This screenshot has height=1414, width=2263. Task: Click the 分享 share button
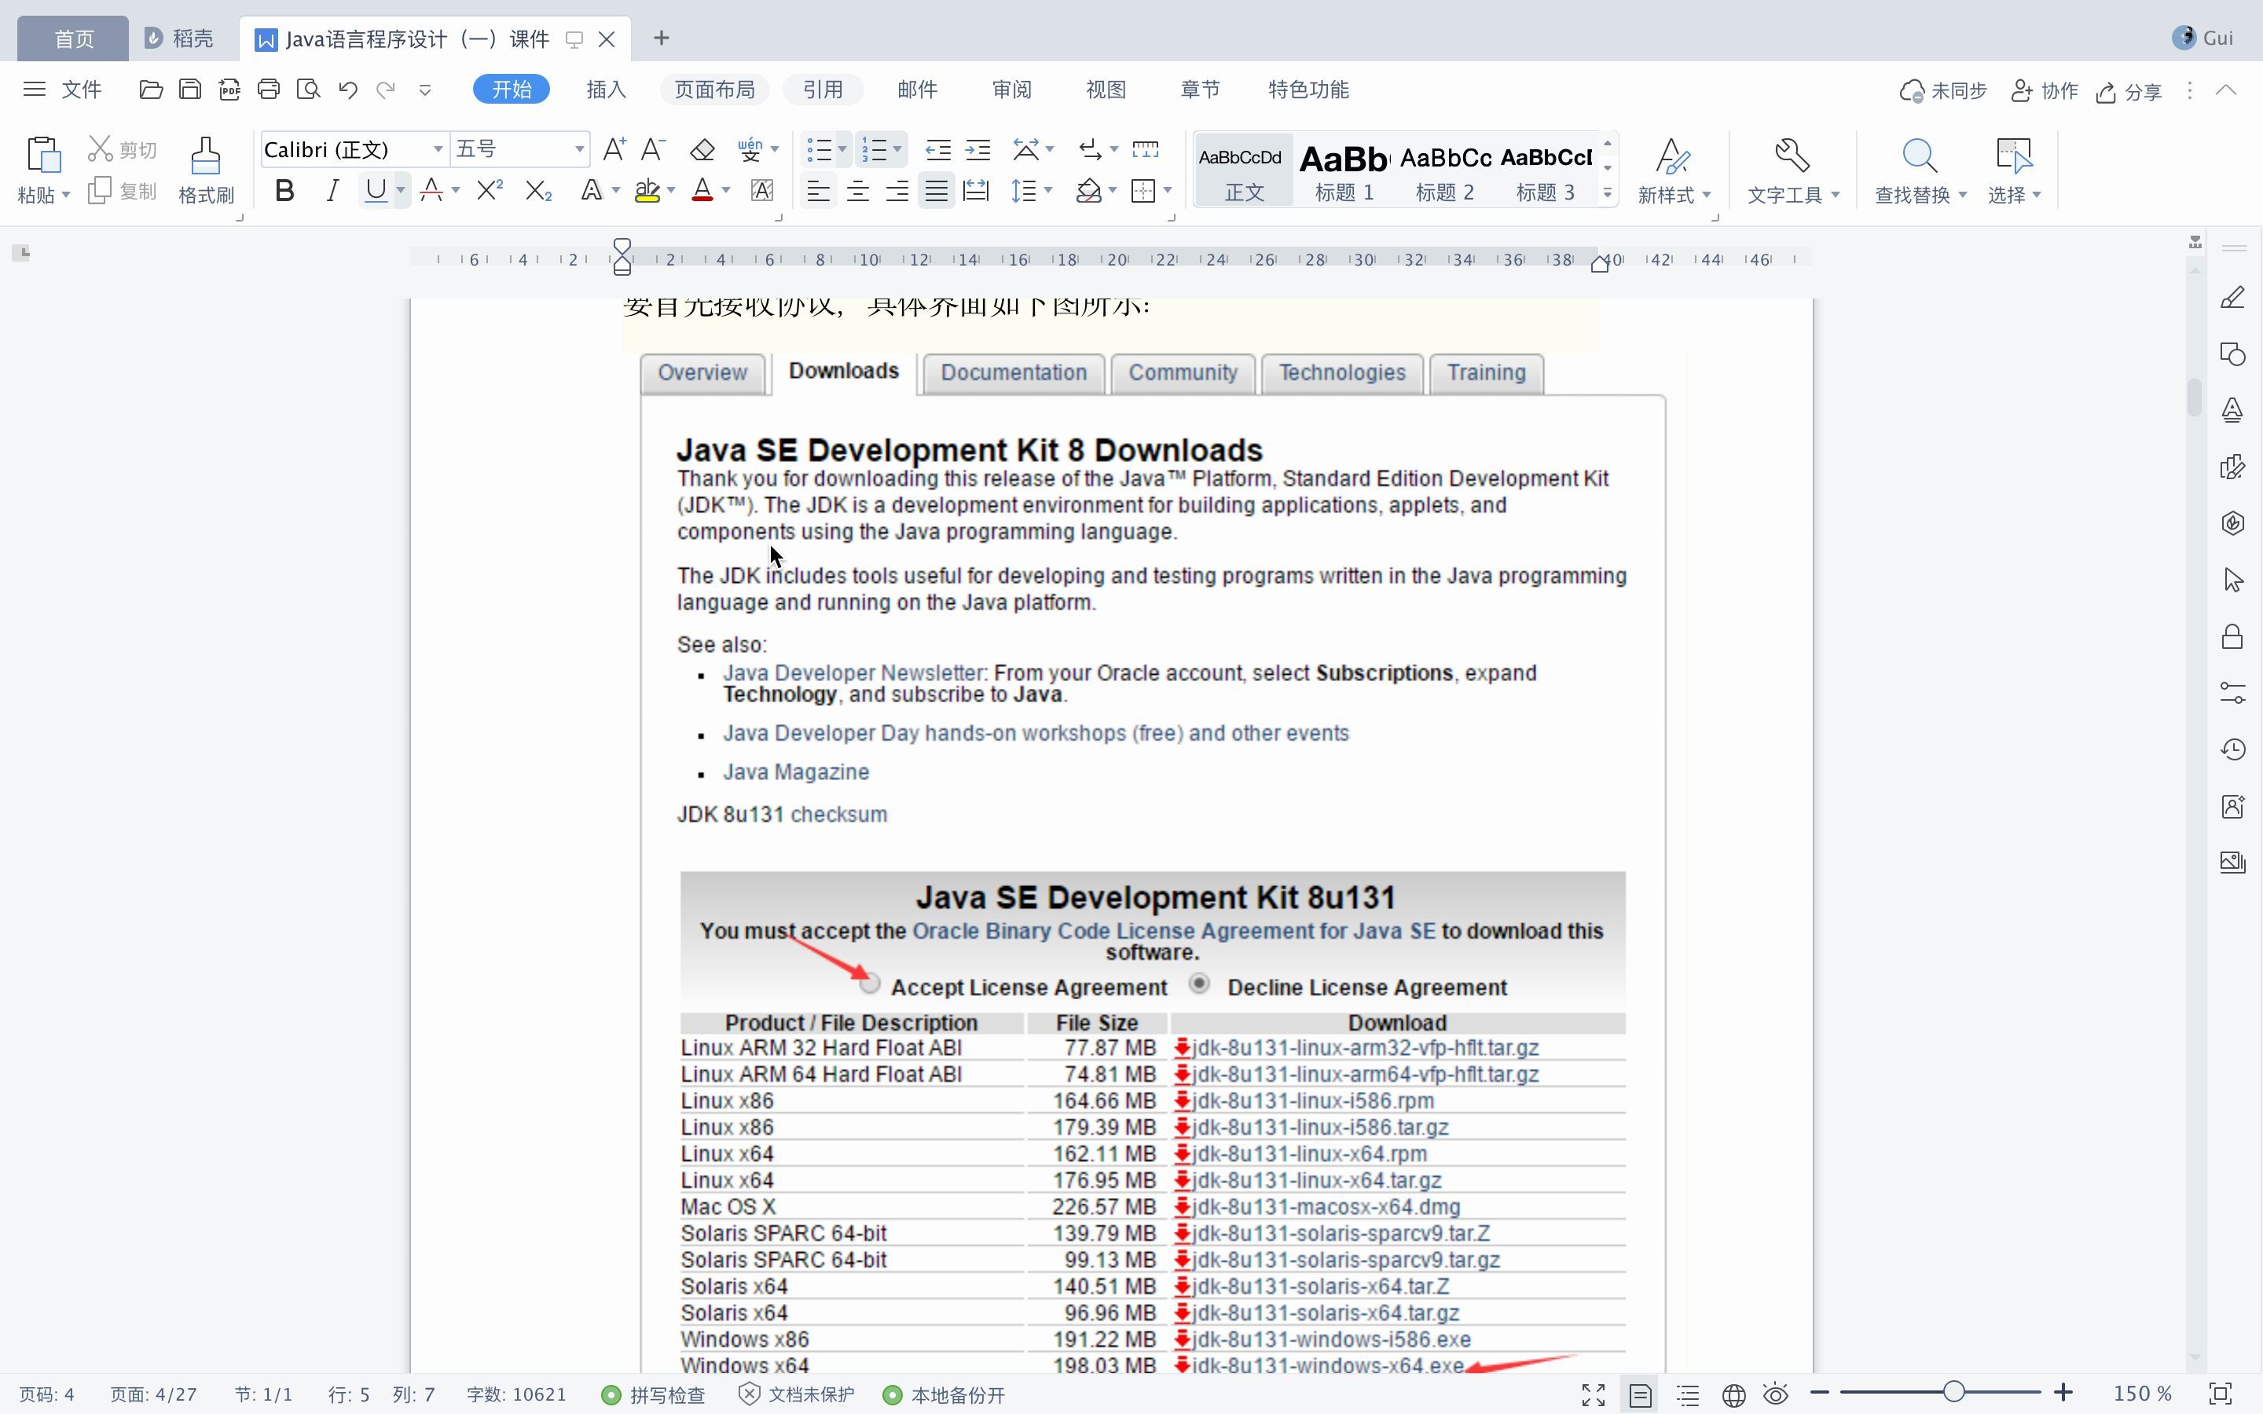(x=2129, y=90)
